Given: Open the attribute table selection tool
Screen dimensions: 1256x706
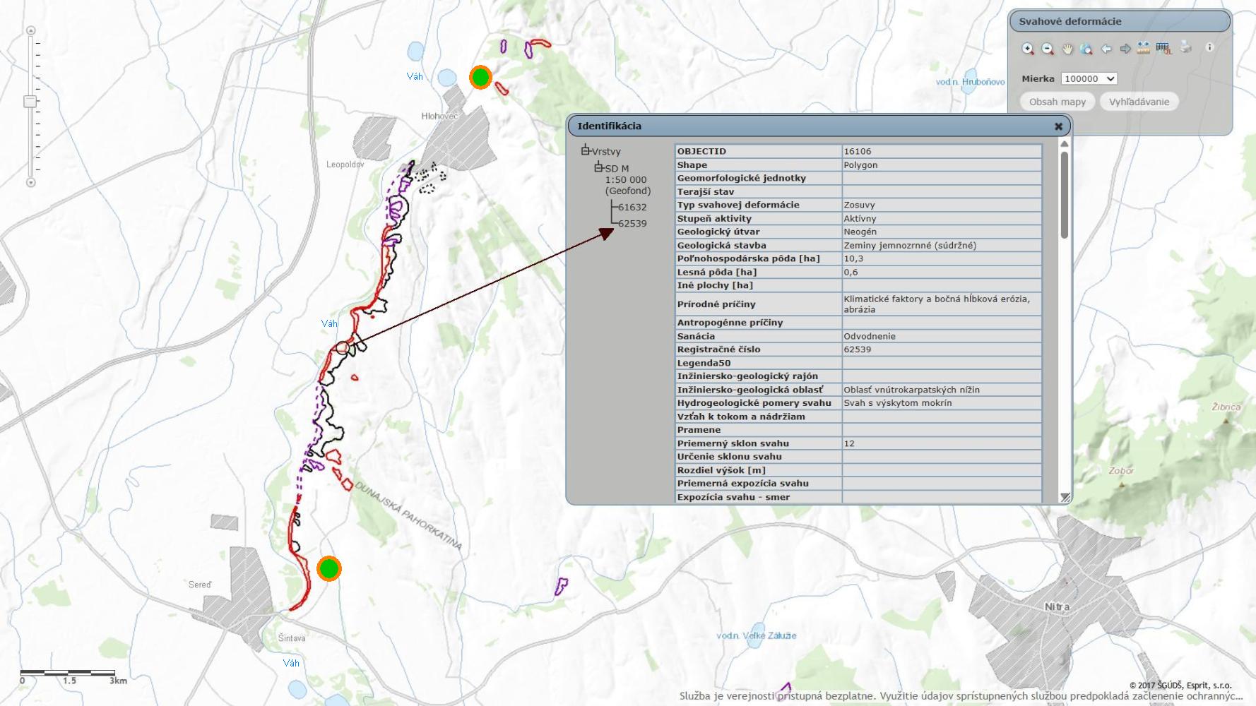Looking at the screenshot, I should coord(1163,49).
